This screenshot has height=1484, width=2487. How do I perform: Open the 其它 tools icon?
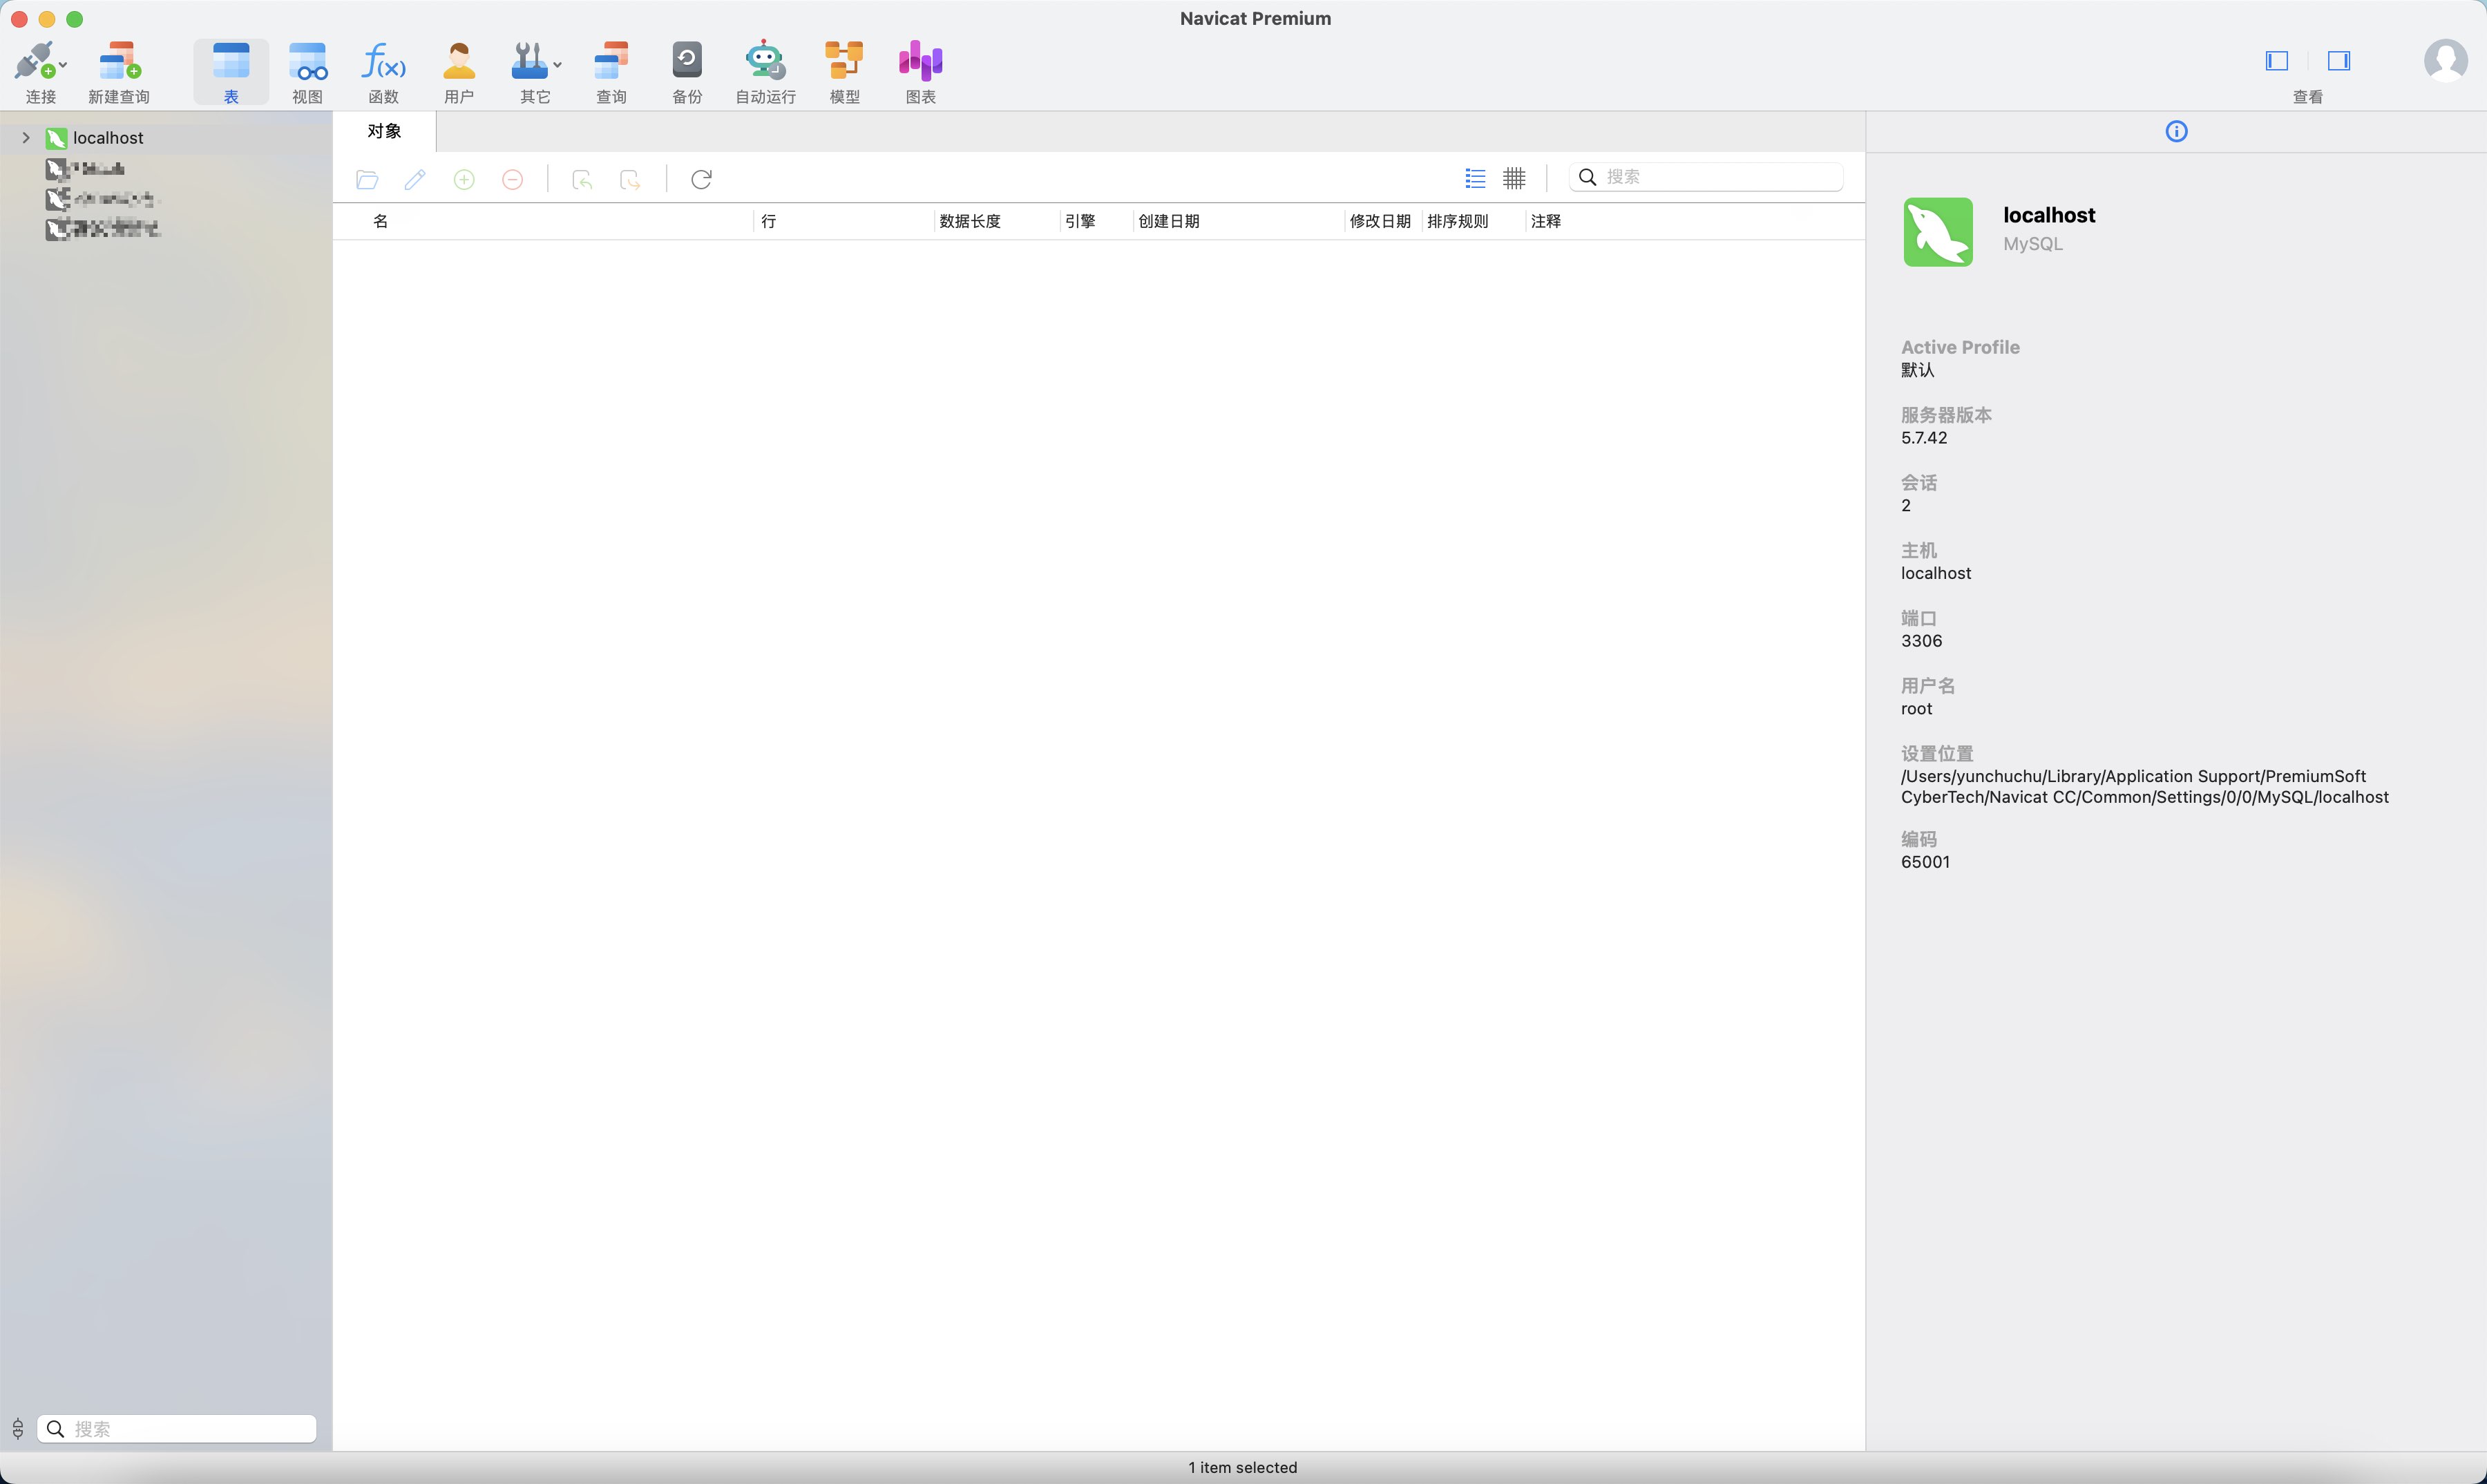click(529, 61)
